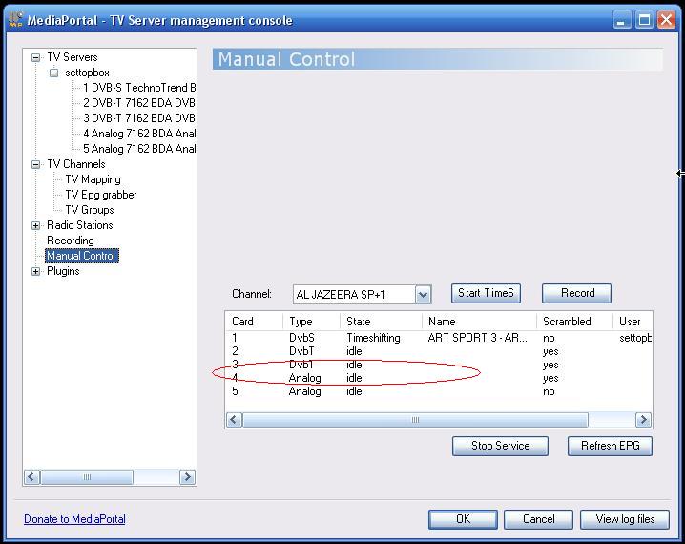Select Manual Control in the tree
This screenshot has width=685, height=544.
pos(82,256)
